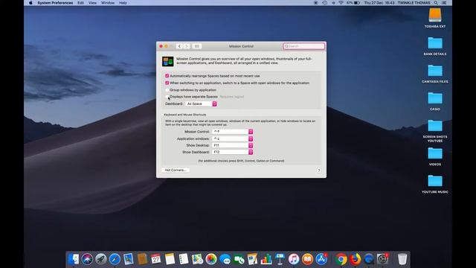Image resolution: width=476 pixels, height=268 pixels.
Task: Open the Trash in the Dock
Action: click(x=402, y=259)
